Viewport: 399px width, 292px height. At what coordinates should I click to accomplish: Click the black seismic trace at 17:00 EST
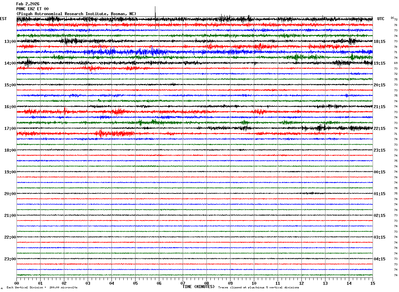pos(195,128)
